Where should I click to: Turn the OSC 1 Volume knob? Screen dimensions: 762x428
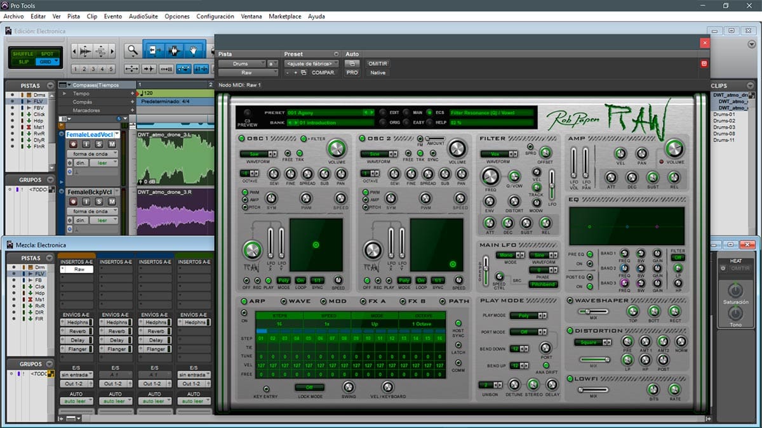(336, 149)
